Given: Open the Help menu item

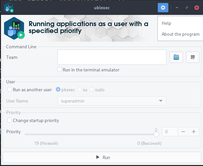Looking at the screenshot, I should (166, 23).
